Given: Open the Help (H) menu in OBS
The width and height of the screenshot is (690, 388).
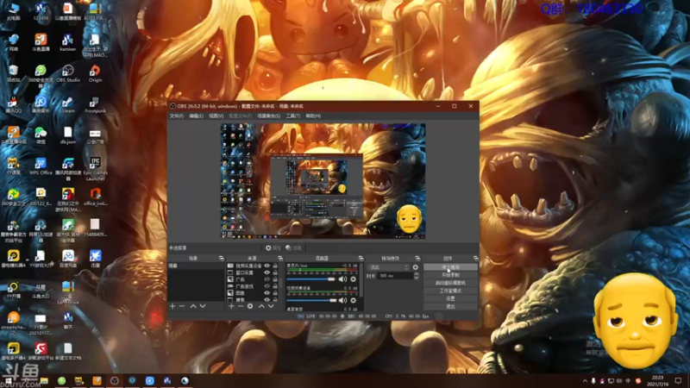Looking at the screenshot, I should 313,116.
